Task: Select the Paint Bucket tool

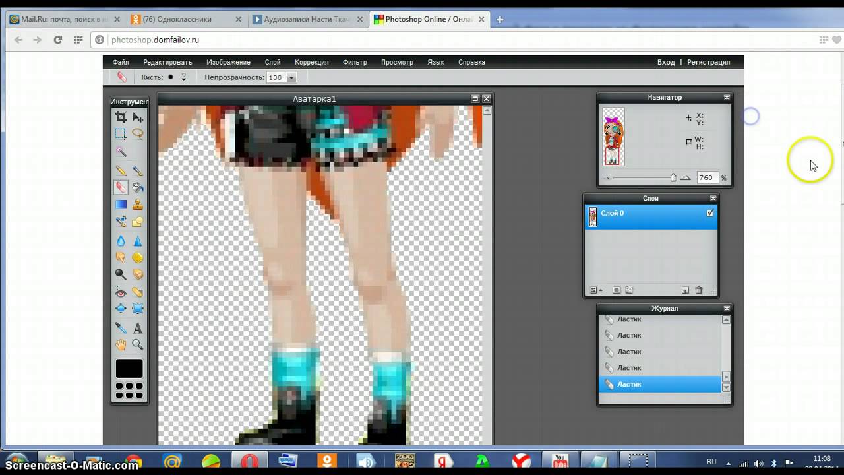Action: click(138, 187)
